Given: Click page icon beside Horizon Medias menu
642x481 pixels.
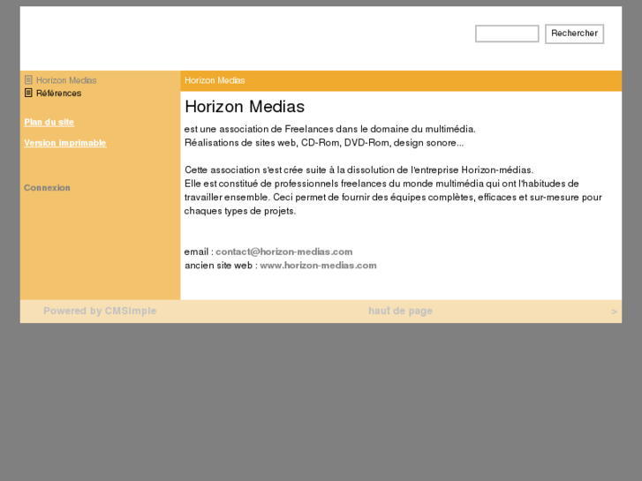Looking at the screenshot, I should [28, 79].
